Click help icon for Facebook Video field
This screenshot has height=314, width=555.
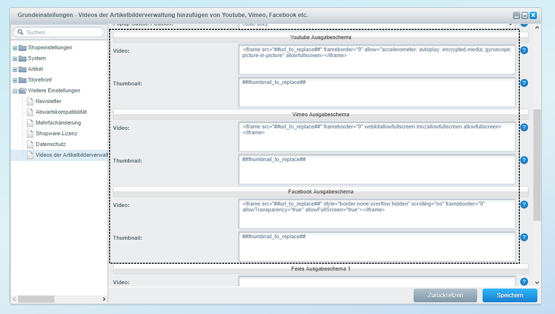pos(524,205)
